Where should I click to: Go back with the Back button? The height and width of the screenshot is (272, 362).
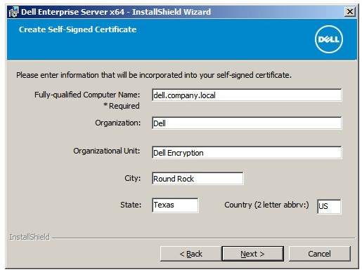190,254
